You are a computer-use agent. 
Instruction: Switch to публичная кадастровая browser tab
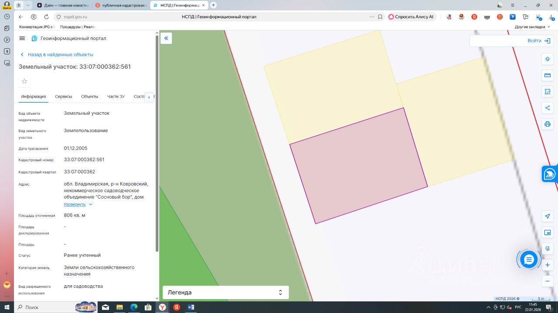(120, 5)
